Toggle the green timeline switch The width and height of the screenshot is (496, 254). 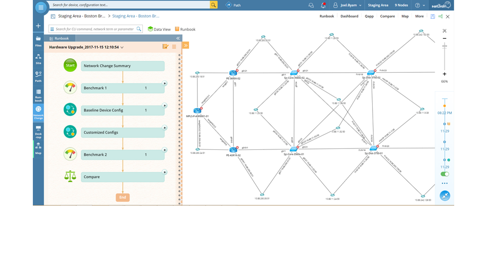coord(445,174)
